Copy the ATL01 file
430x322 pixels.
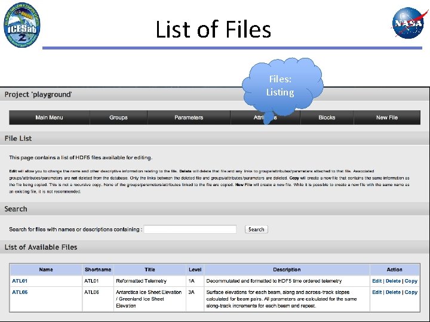click(x=411, y=281)
